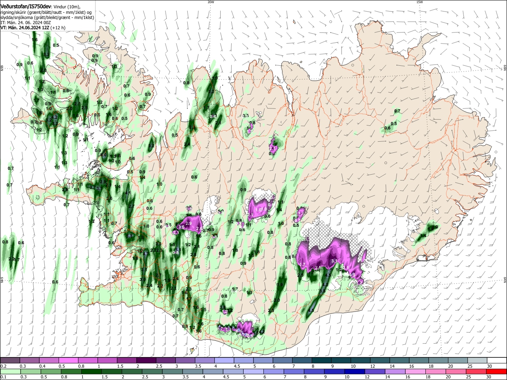Select the lightest green swatch starting the lower scale
This screenshot has width=507, height=380.
pos(10,371)
